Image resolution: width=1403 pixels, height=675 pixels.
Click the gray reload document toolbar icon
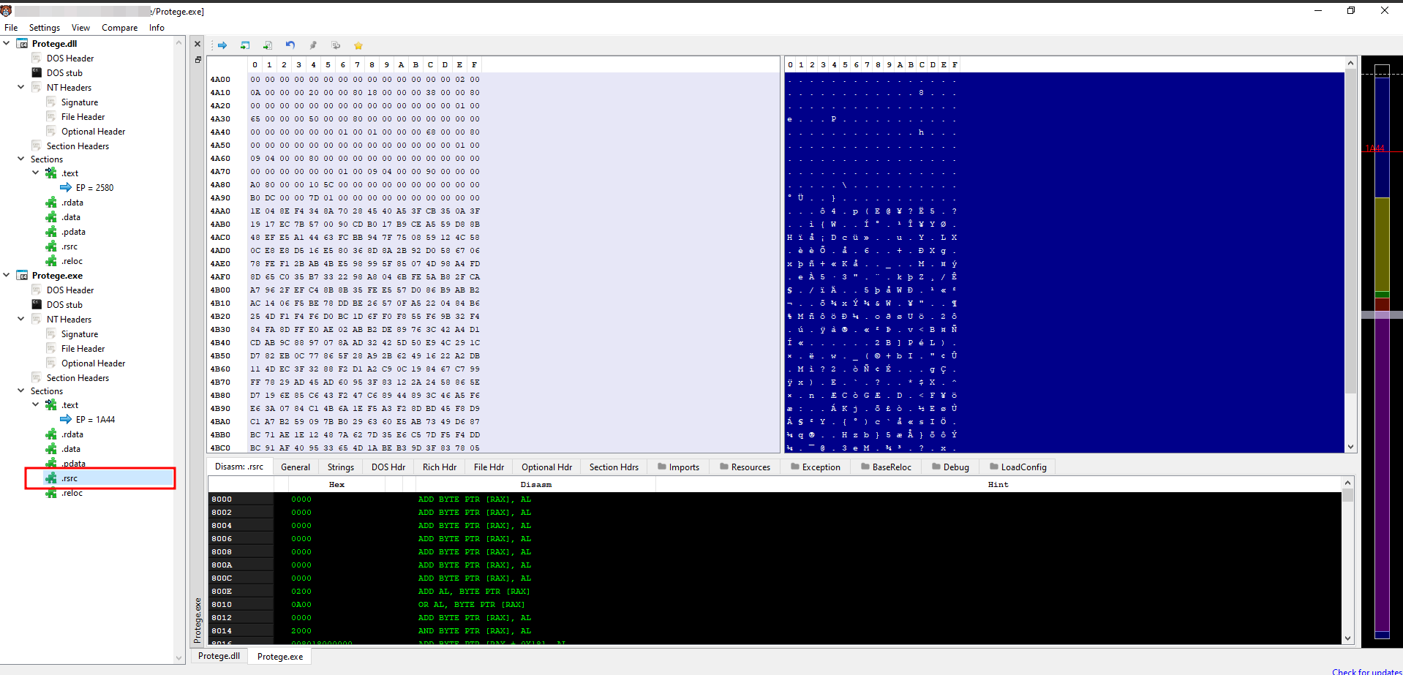[336, 45]
